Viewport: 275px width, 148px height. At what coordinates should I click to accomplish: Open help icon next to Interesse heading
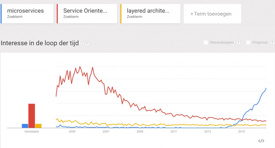[x=87, y=44]
